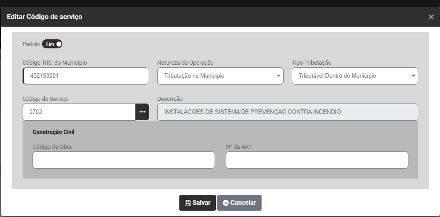Click the dialog title Editar Código de serviço

tap(44, 17)
